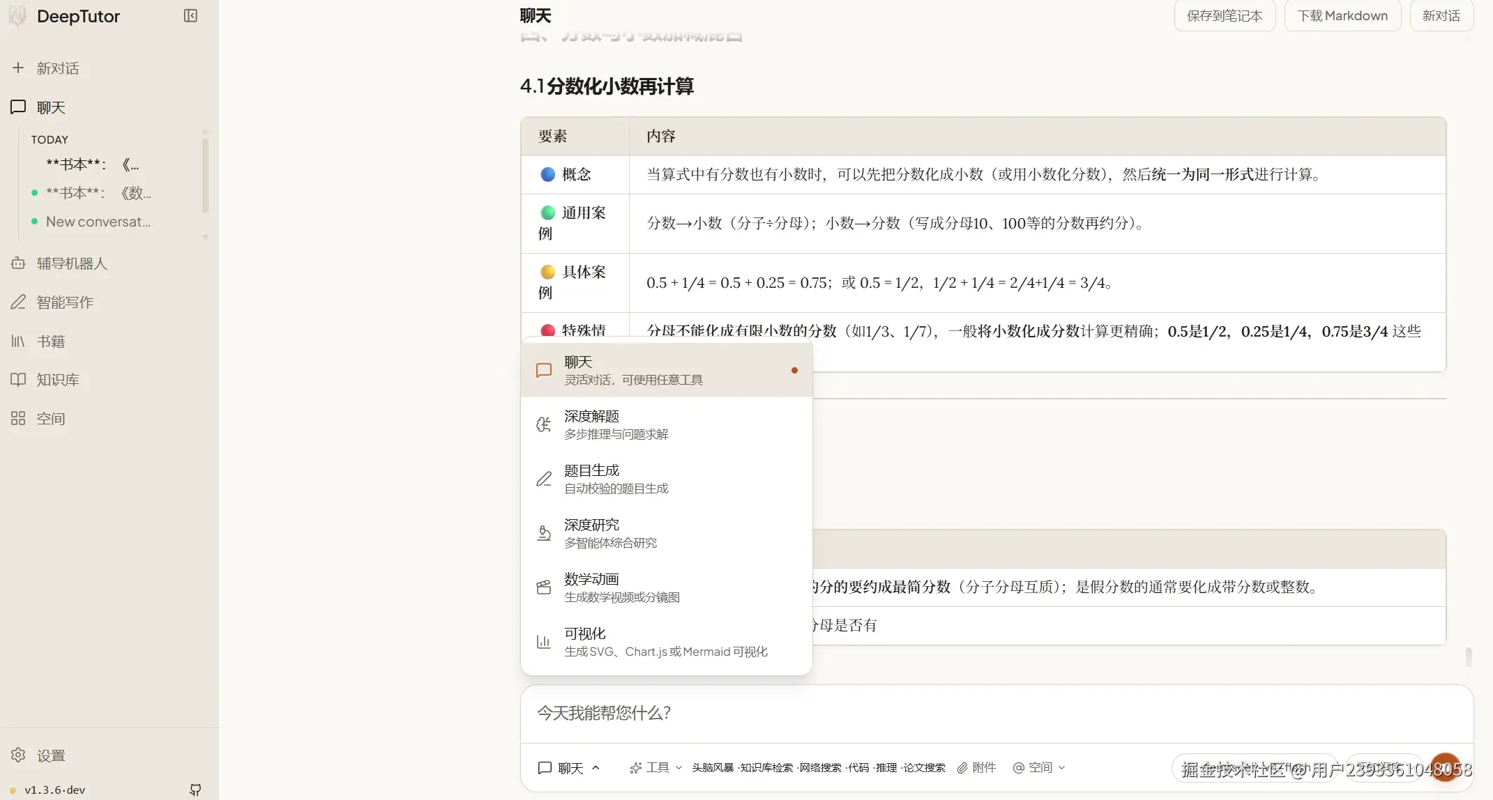Expand the 空间 dropdown in the input bar

(x=1039, y=767)
